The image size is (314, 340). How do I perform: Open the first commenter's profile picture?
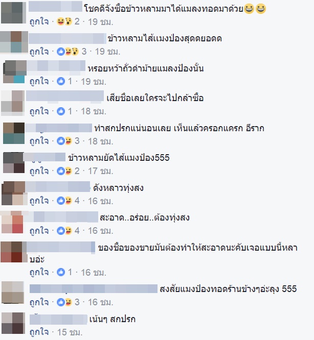(13, 12)
